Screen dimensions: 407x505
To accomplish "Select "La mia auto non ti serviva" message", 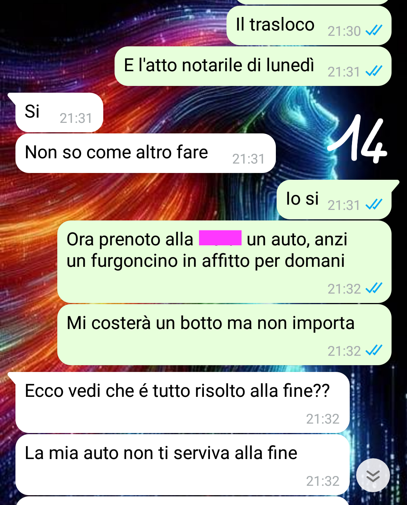I will pos(182,465).
